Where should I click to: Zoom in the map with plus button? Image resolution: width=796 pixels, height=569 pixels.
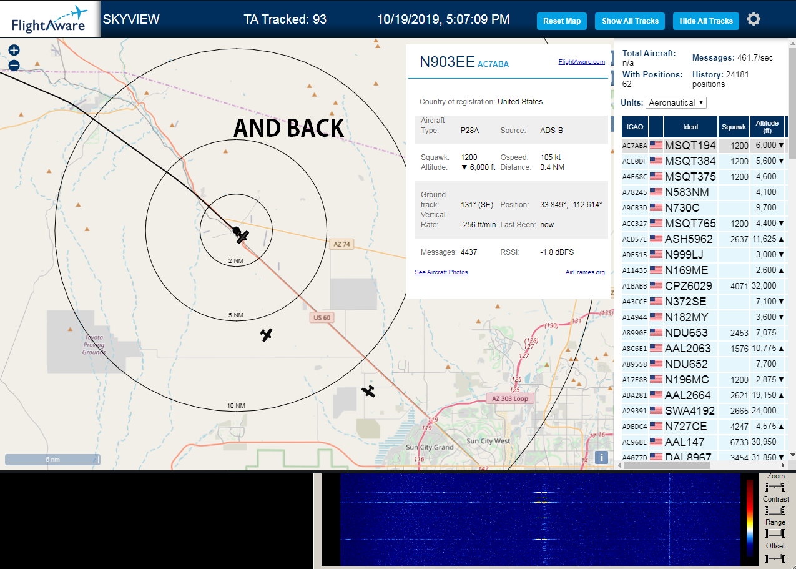(14, 51)
